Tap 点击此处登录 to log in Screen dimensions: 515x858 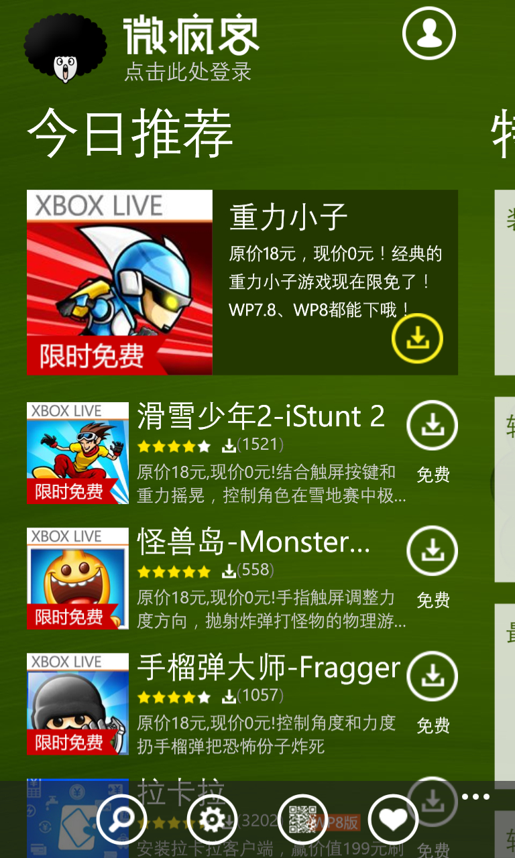pos(188,72)
